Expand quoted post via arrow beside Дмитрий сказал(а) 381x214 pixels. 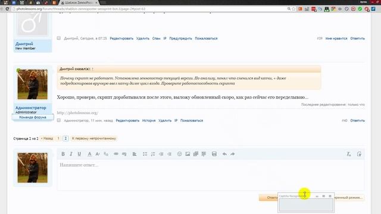(x=92, y=69)
